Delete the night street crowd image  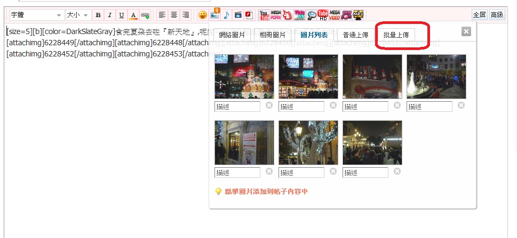point(397,171)
